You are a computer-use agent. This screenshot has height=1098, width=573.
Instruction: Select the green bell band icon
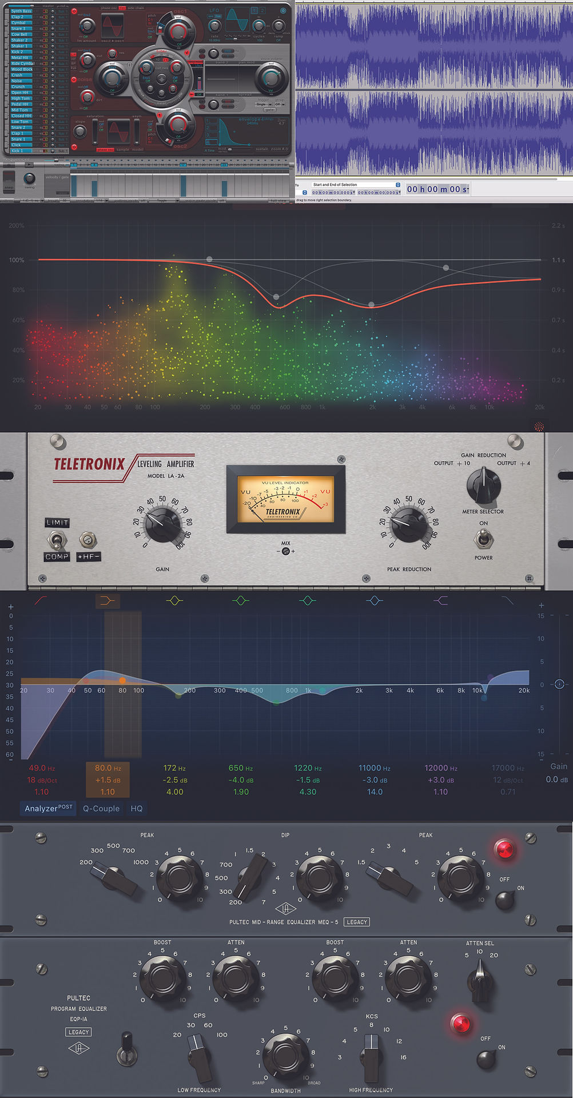[241, 600]
